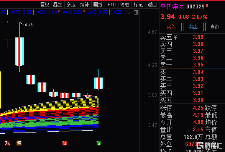Open the 叠加 overlay option
The image size is (225, 152).
pyautogui.click(x=58, y=5)
